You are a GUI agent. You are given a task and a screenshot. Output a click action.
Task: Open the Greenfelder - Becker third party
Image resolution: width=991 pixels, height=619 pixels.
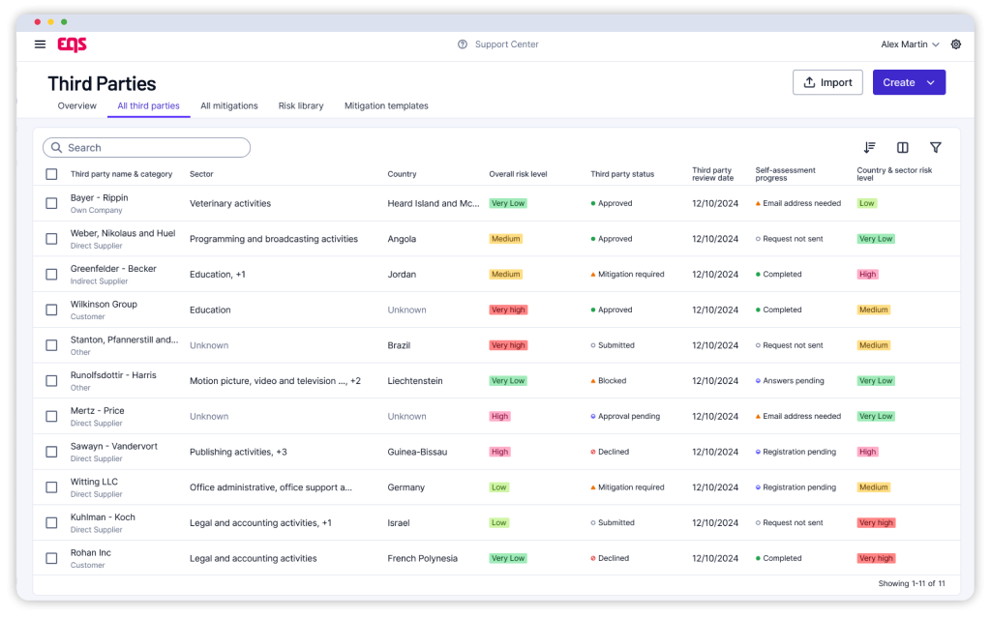[113, 269]
